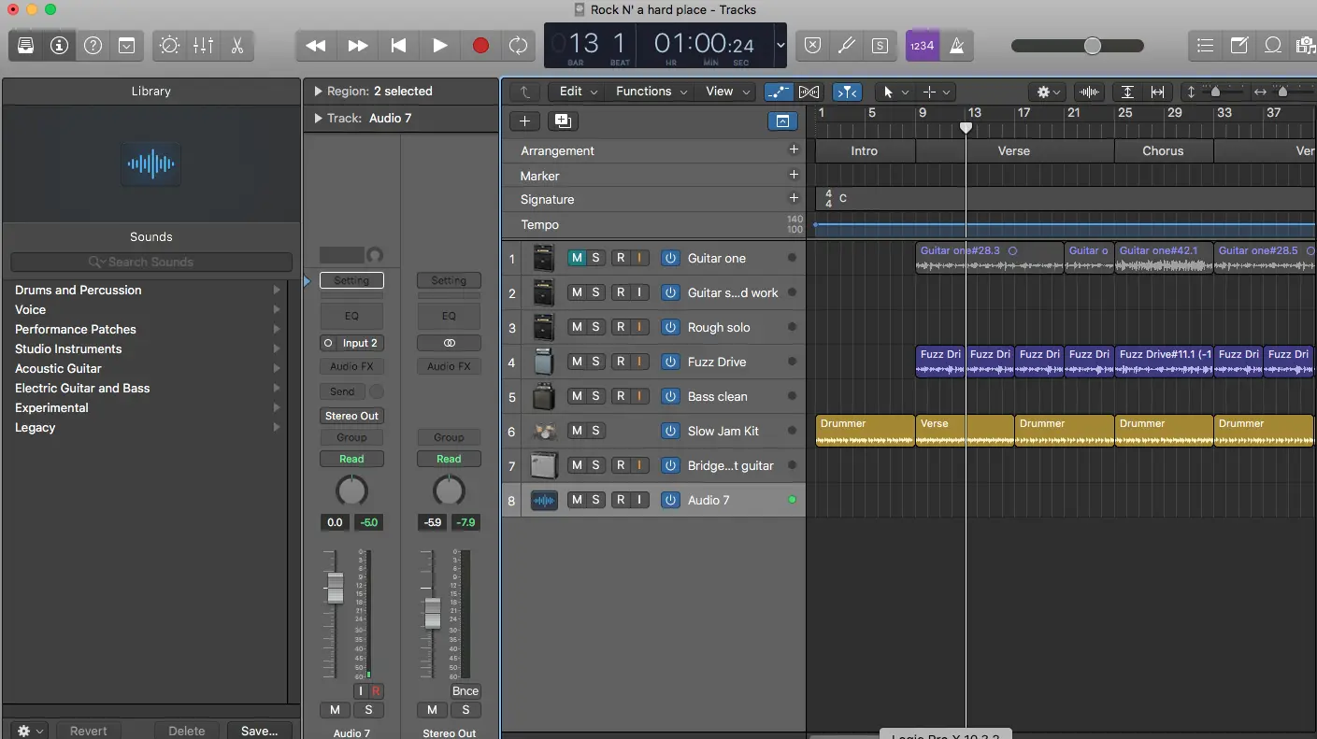Record-enable the Audio 7 track
Viewport: 1317px width, 739px height.
[x=620, y=500]
